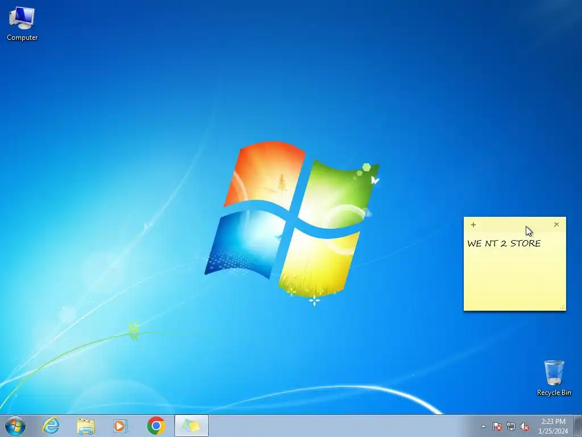Click the 'WE NT 2 STORE' note text
The height and width of the screenshot is (437, 582).
tap(504, 244)
